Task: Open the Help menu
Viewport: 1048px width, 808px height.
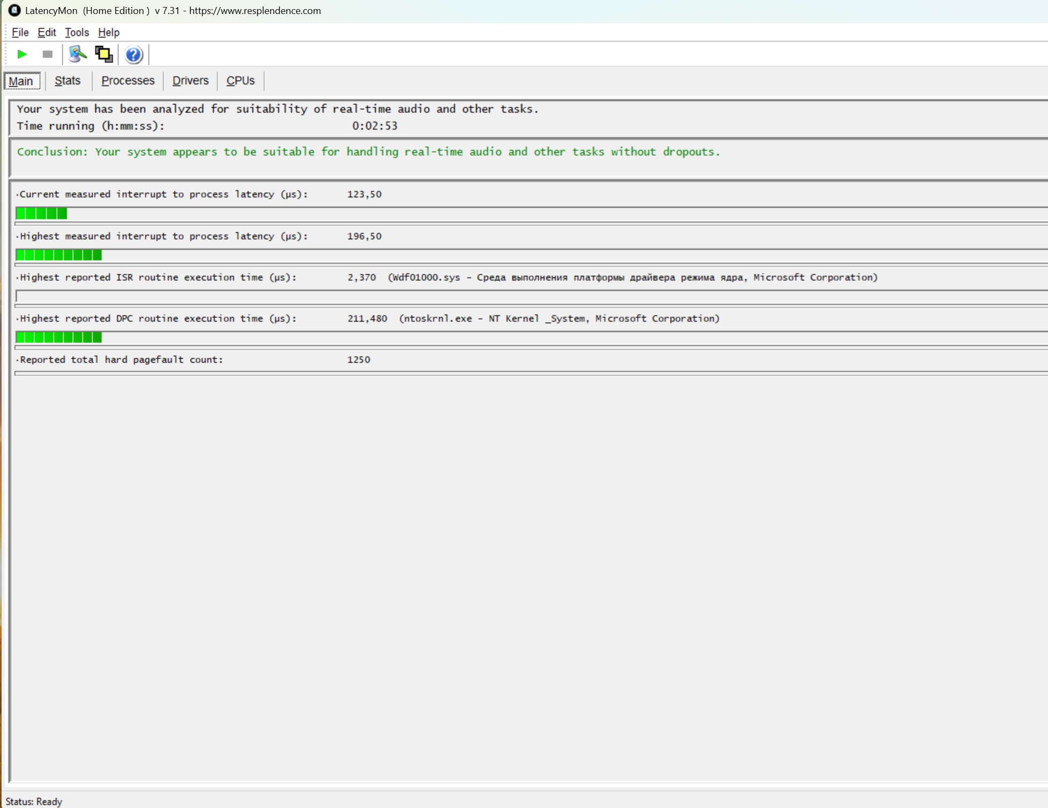Action: point(109,32)
